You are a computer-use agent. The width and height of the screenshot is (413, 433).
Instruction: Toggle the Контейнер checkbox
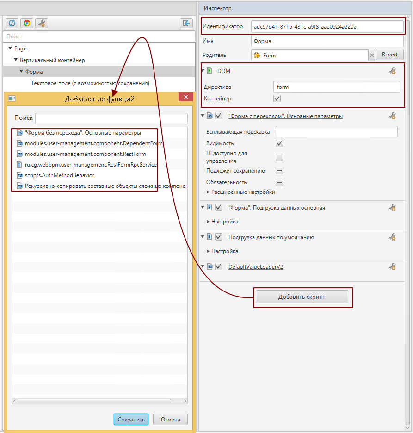click(x=277, y=99)
